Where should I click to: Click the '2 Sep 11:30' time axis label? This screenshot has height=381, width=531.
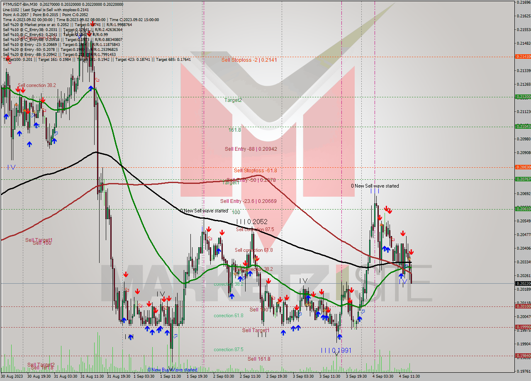tap(250, 376)
